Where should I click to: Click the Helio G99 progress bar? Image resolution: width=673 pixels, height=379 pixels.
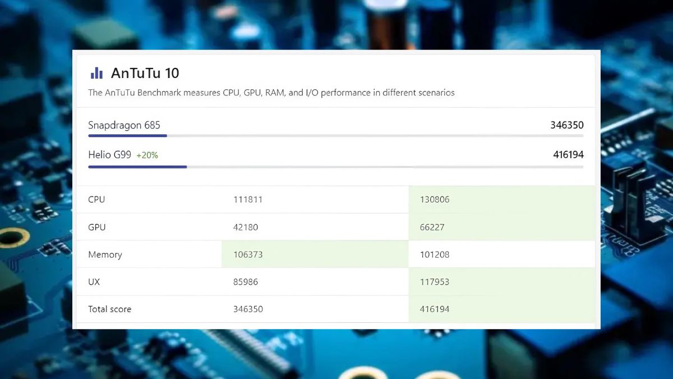tap(335, 167)
